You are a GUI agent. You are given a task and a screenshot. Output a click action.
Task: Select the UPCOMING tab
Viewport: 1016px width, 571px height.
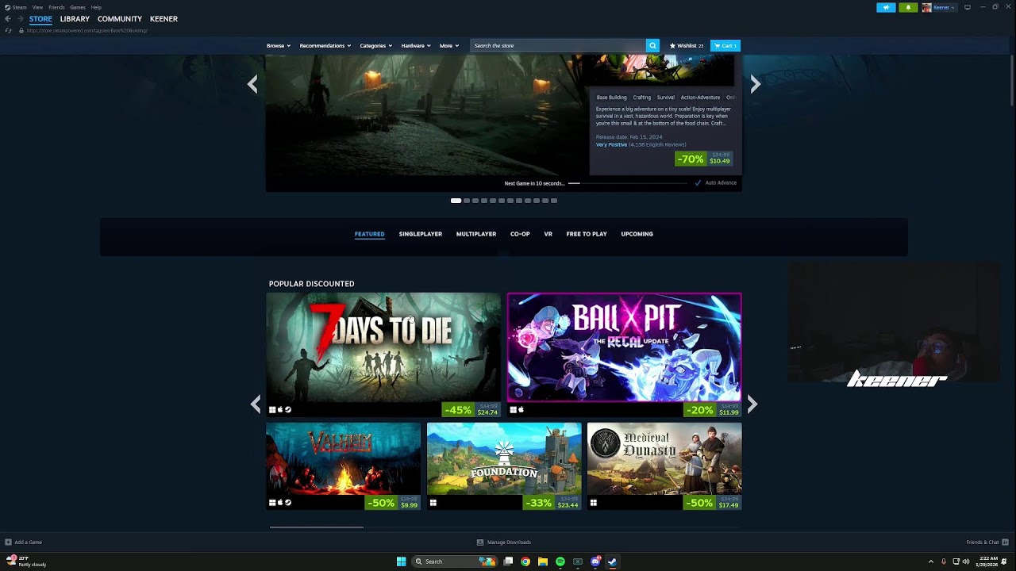click(x=637, y=234)
